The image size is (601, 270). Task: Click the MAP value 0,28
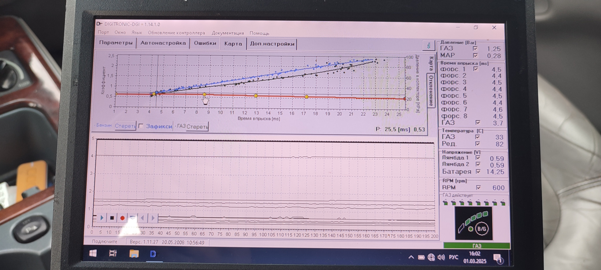[494, 56]
